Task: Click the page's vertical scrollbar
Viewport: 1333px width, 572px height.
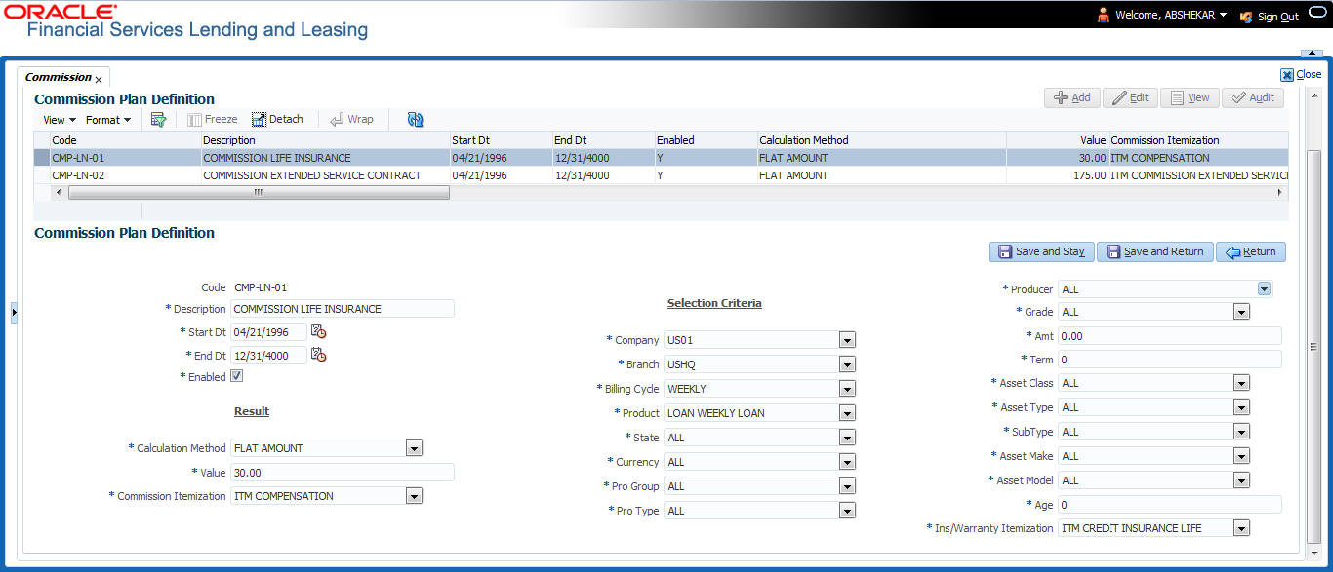Action: (x=1313, y=346)
